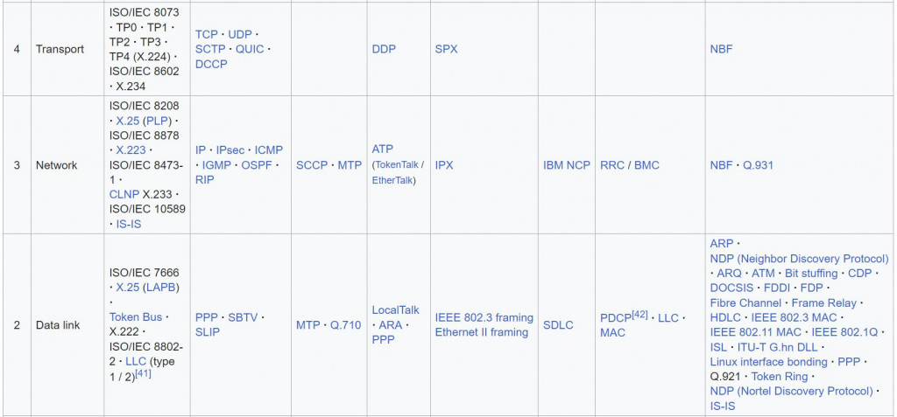The image size is (897, 417).
Task: Open Ethernet II framing link
Action: tap(482, 332)
